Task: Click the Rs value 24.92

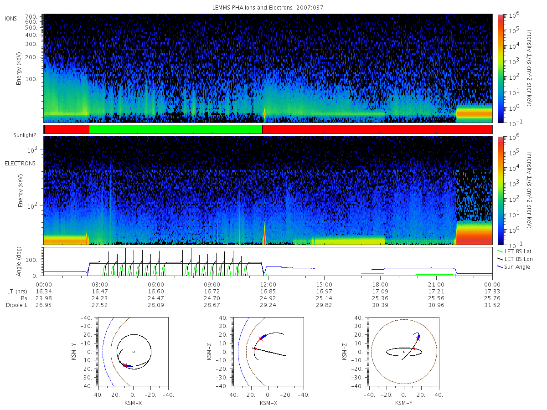Action: 268,298
